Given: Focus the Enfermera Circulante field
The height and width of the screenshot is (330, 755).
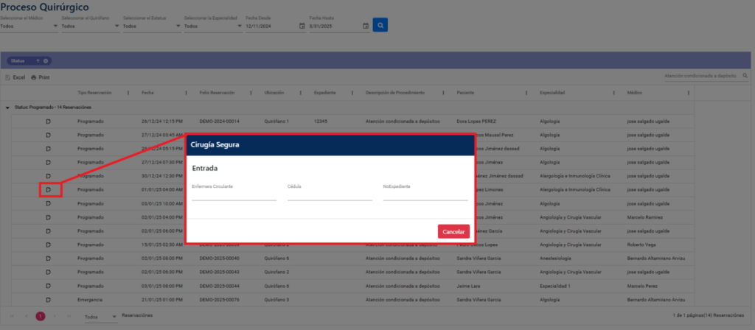Looking at the screenshot, I should 234,195.
